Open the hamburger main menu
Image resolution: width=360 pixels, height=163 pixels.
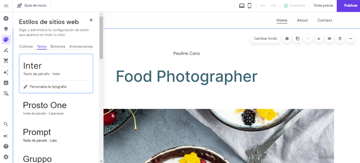point(6,6)
